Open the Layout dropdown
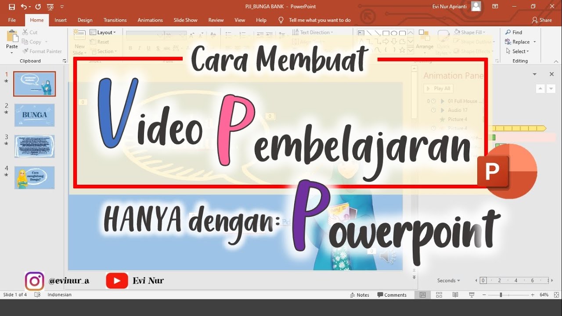 coord(103,32)
